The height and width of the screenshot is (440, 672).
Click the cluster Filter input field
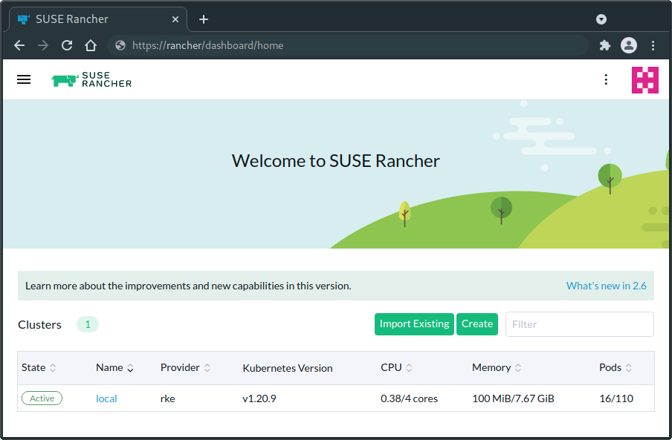click(579, 324)
